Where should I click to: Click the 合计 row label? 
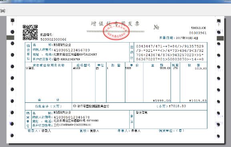pos(48,100)
